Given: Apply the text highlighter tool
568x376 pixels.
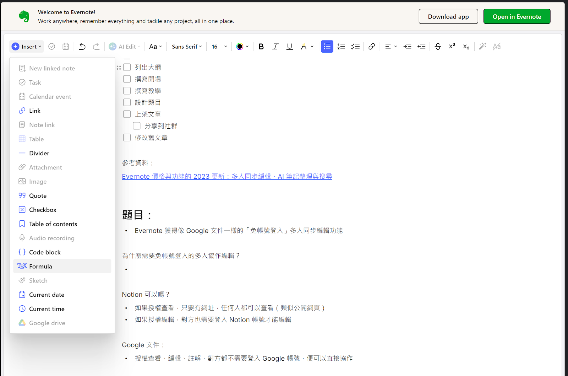Looking at the screenshot, I should (x=304, y=47).
